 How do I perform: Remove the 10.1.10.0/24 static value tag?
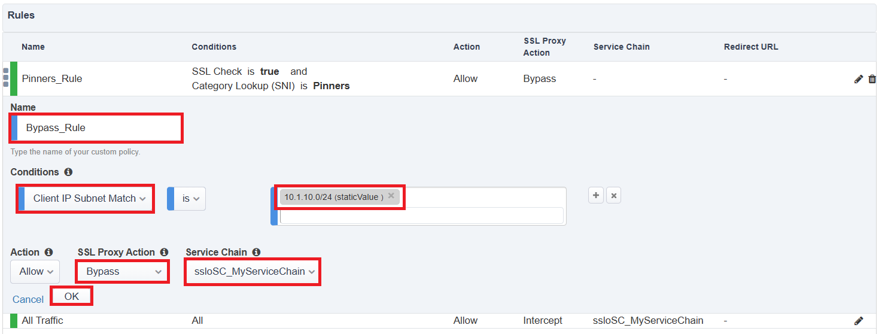point(391,196)
